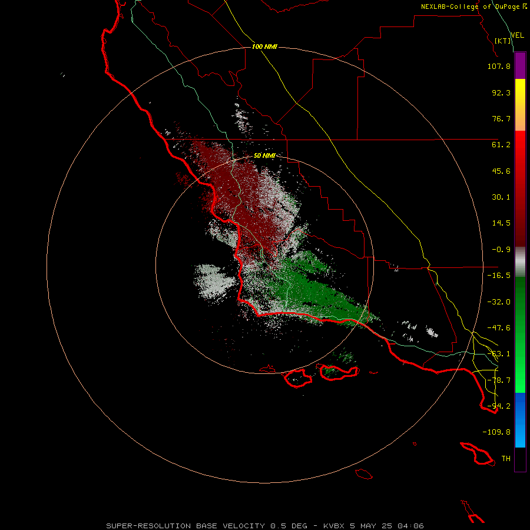This screenshot has height=530, width=530.
Task: Click the 50 NMI range ring label
Action: pos(264,155)
